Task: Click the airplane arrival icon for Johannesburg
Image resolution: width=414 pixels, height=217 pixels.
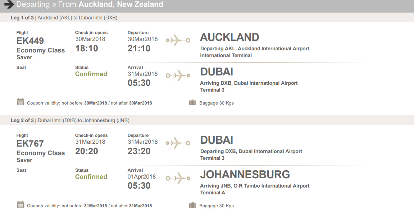Action: [x=178, y=178]
